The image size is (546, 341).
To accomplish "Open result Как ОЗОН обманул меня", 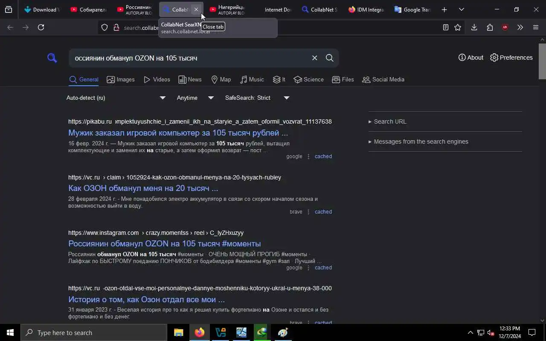I will pyautogui.click(x=143, y=188).
